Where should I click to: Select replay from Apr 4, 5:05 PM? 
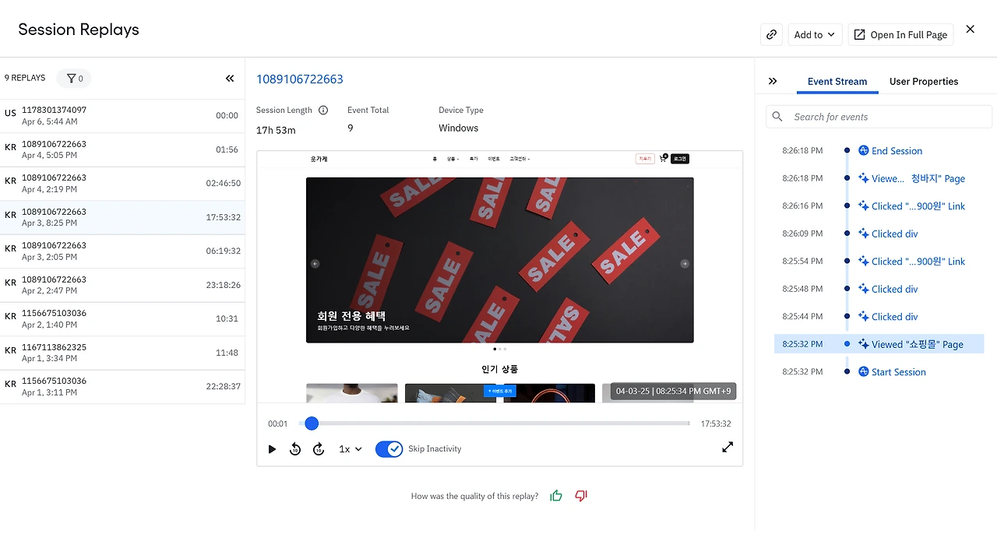[122, 149]
